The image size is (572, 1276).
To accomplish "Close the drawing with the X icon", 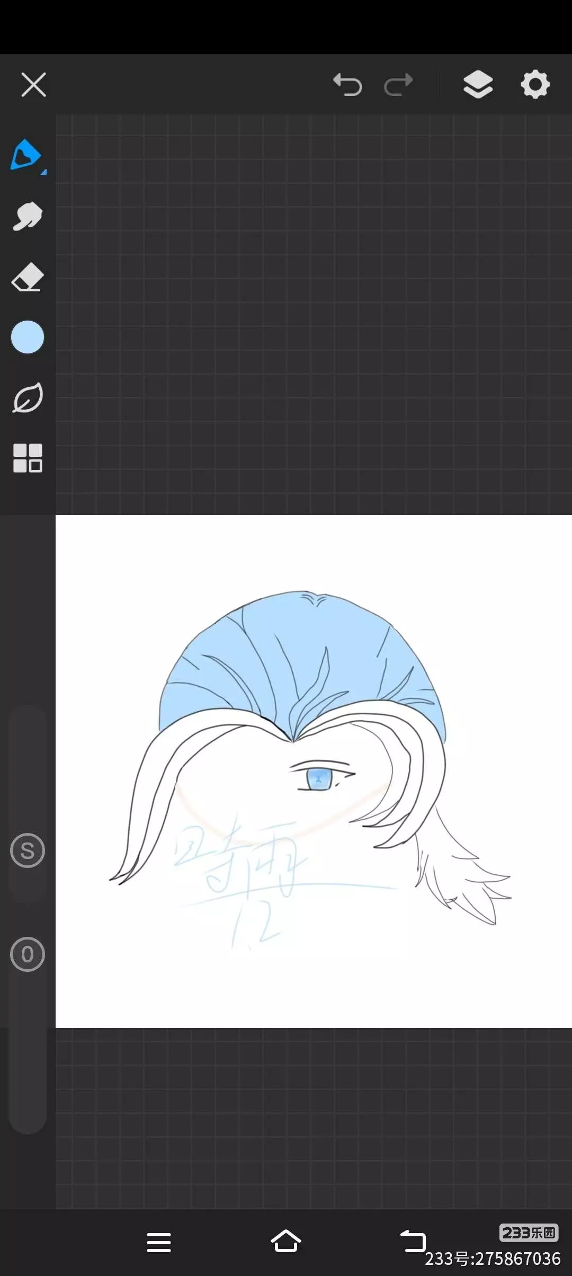I will [x=33, y=85].
